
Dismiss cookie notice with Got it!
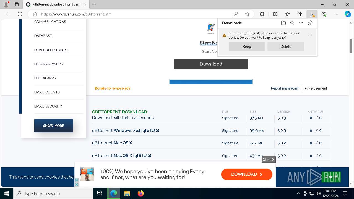331,177
